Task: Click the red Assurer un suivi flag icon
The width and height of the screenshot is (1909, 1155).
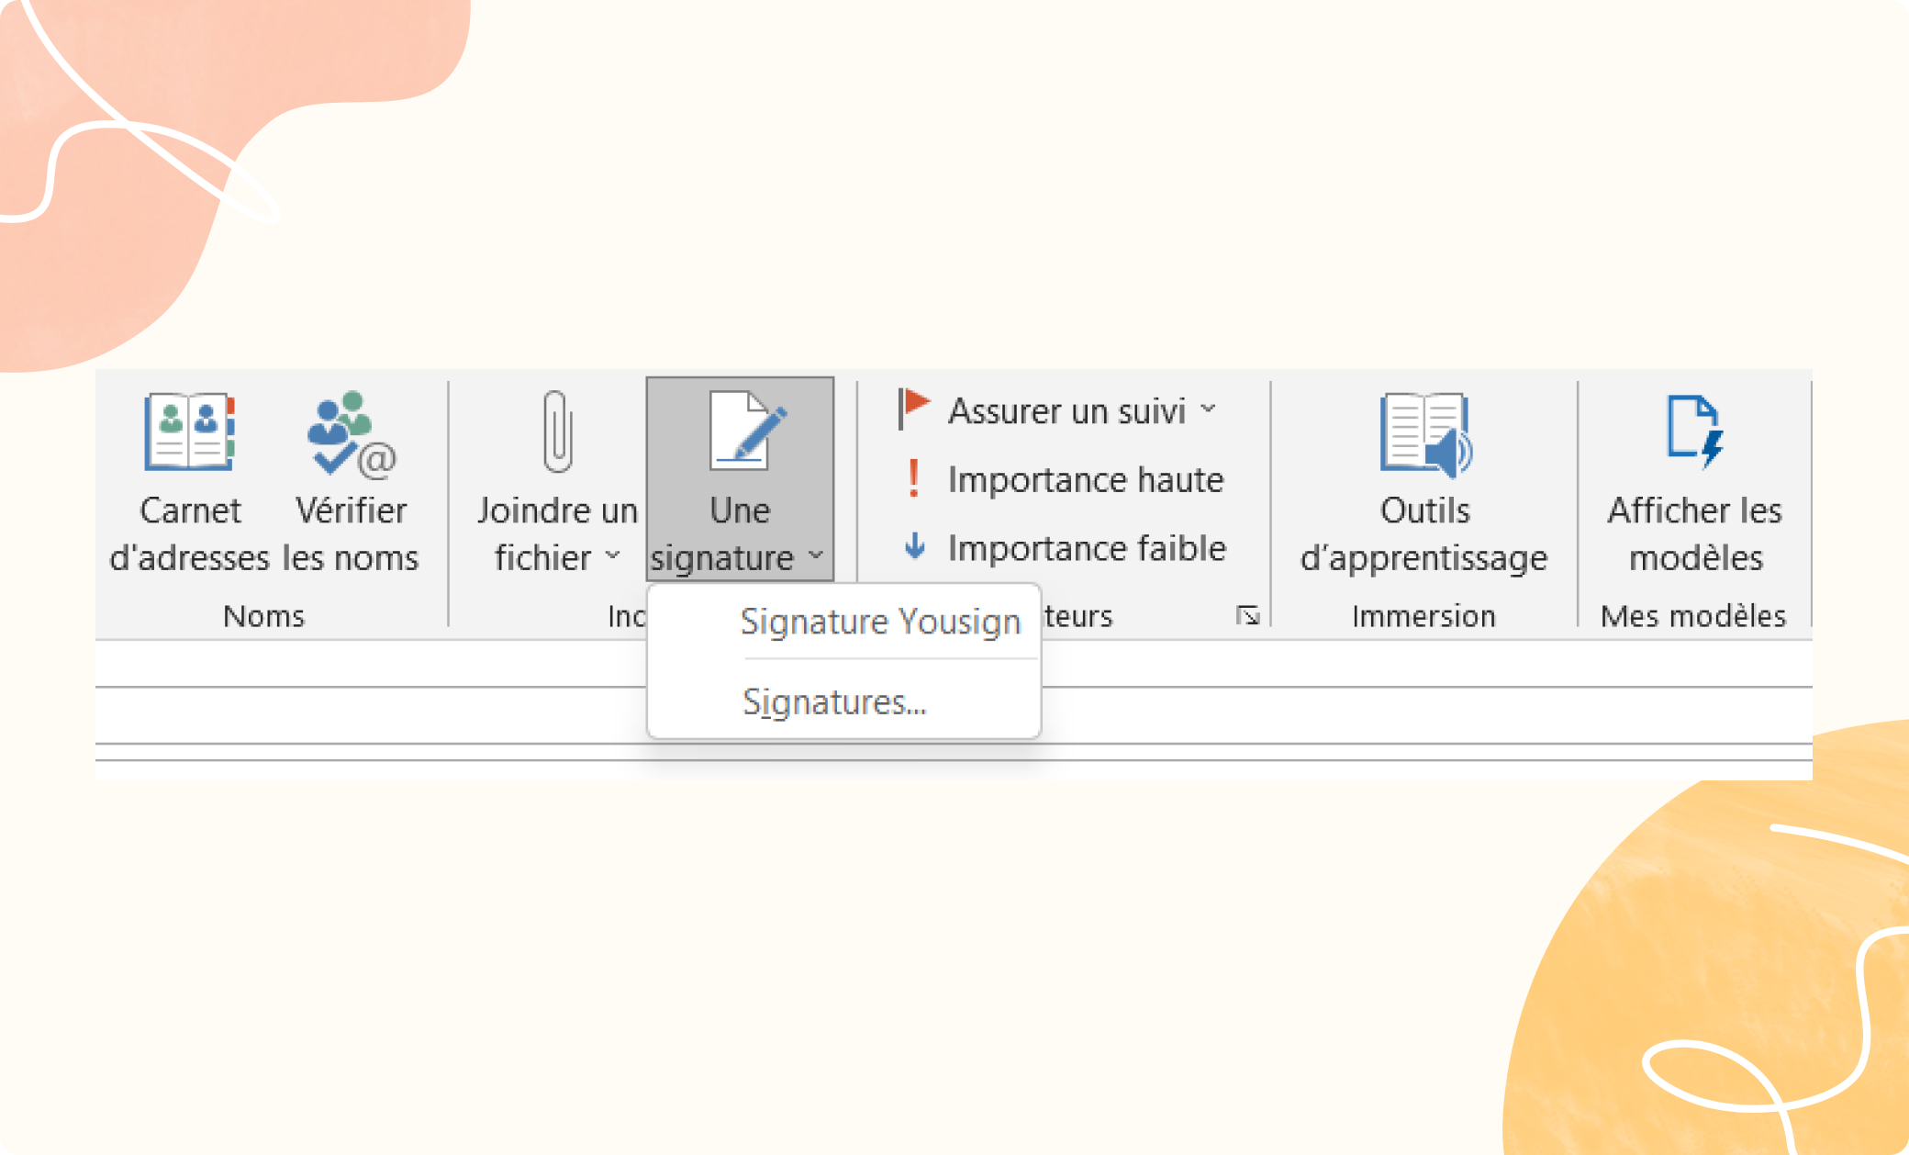Action: 912,409
